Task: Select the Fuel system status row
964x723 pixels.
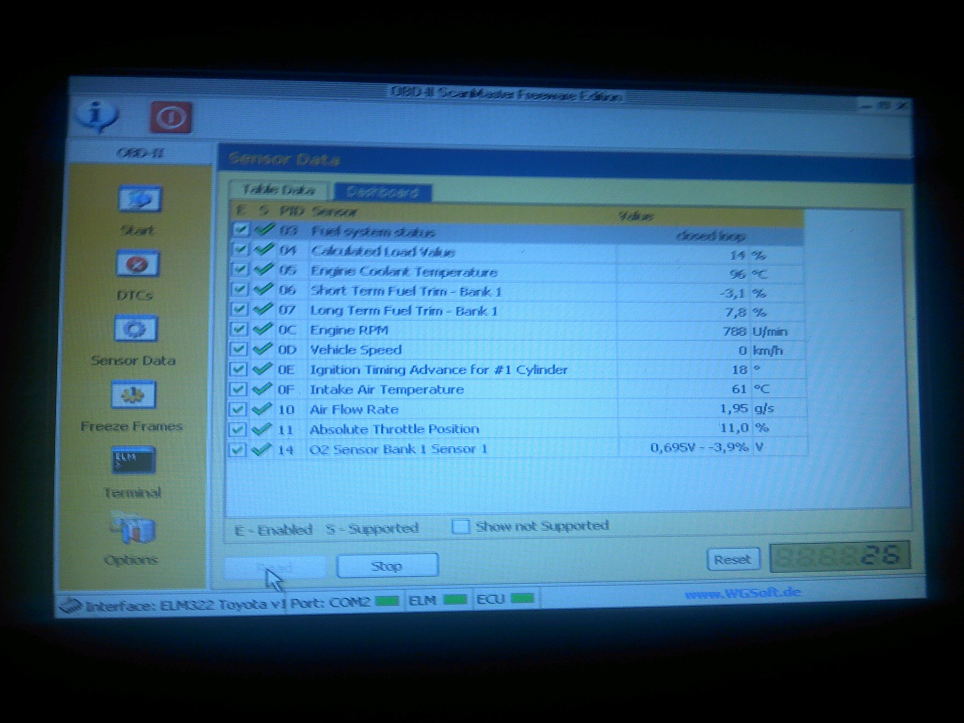Action: point(373,232)
